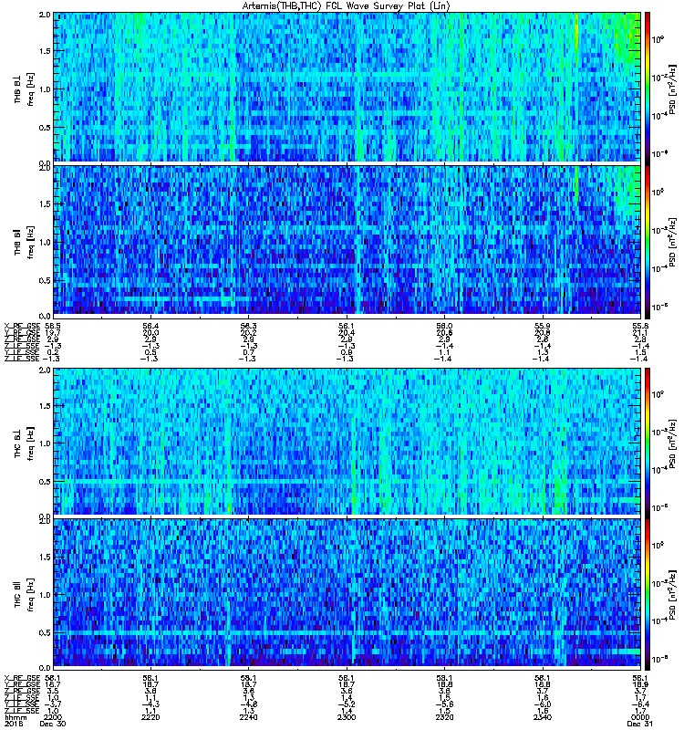Click the color bar beside the THB B-parallel panel

(x=648, y=242)
